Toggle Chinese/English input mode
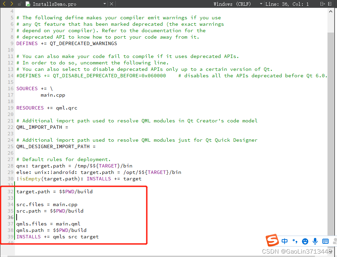The height and width of the screenshot is (257, 337). [284, 241]
